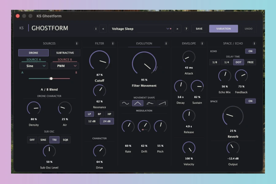
Task: Click the Resonance knob
Action: tap(99, 91)
